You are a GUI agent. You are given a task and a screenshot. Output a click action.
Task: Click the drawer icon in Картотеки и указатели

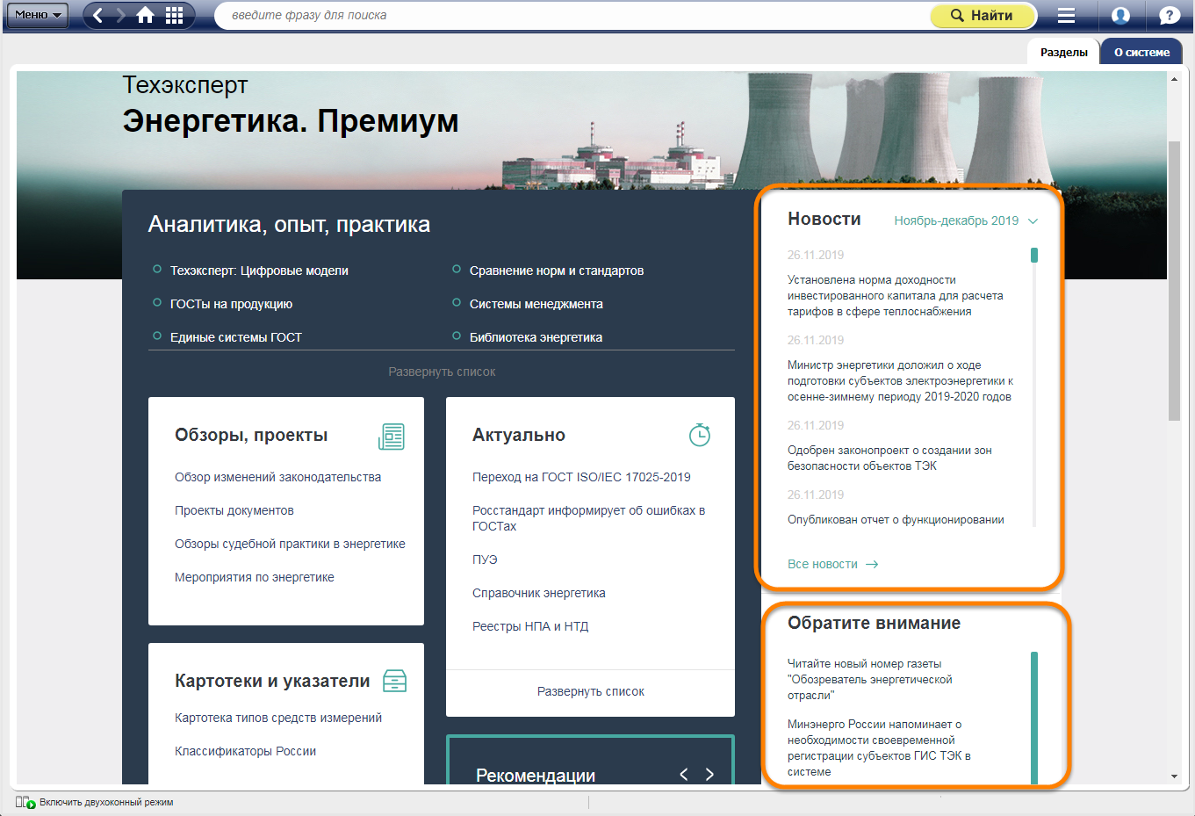click(394, 681)
